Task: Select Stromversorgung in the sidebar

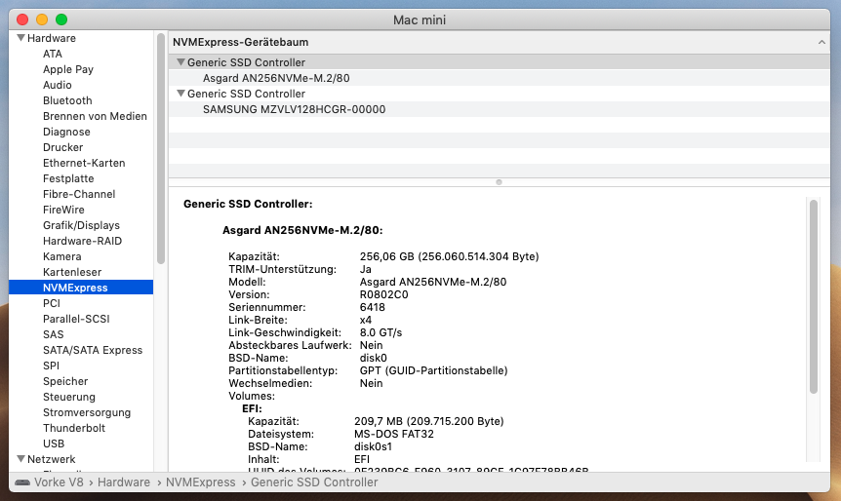Action: 87,412
